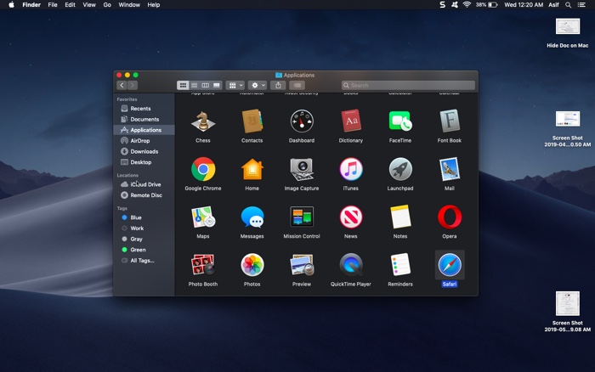Click the Share toolbar button
Viewport: 595px width, 372px height.
[278, 85]
